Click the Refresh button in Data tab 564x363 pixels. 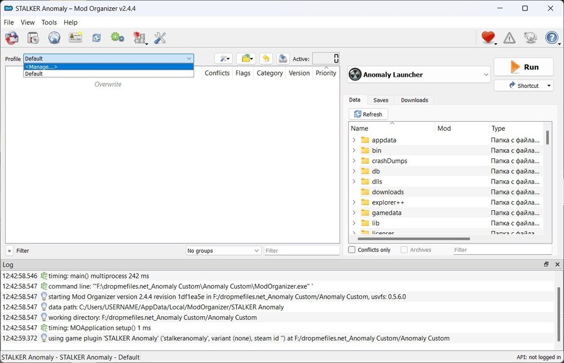[x=368, y=114]
